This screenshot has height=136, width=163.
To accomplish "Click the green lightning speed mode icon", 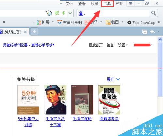I will [x=63, y=13].
